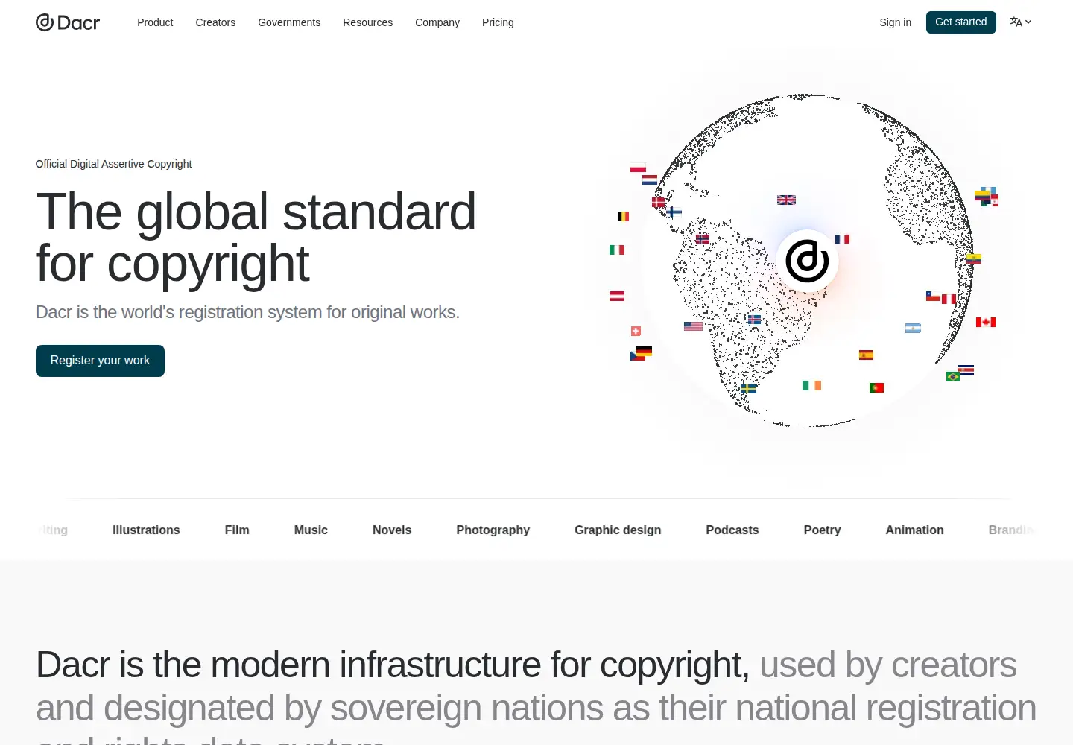
Task: Click the Get started button
Action: (x=960, y=22)
